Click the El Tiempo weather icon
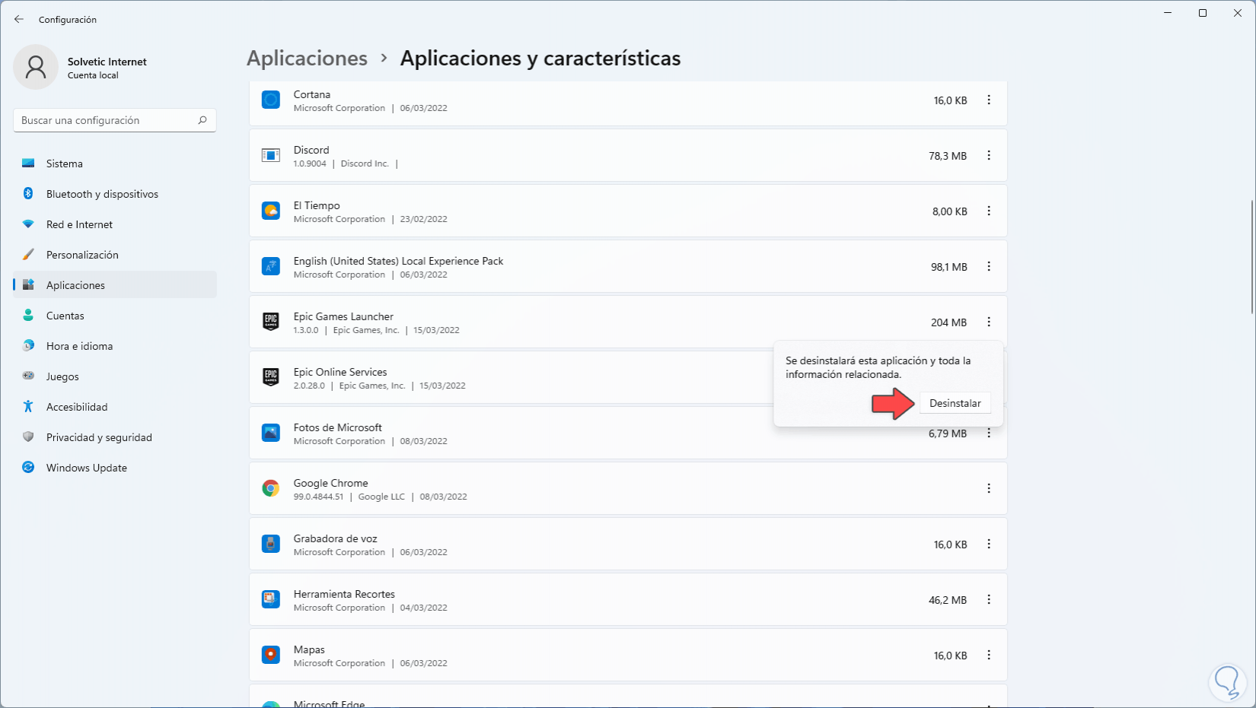This screenshot has height=708, width=1256. click(271, 211)
